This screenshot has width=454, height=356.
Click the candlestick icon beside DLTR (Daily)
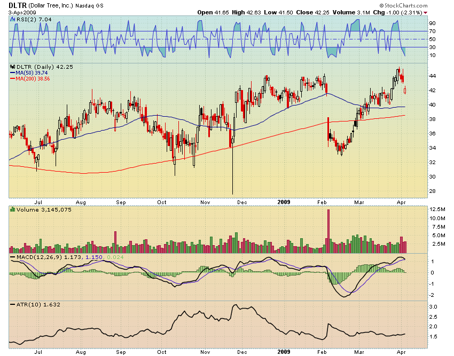point(13,67)
